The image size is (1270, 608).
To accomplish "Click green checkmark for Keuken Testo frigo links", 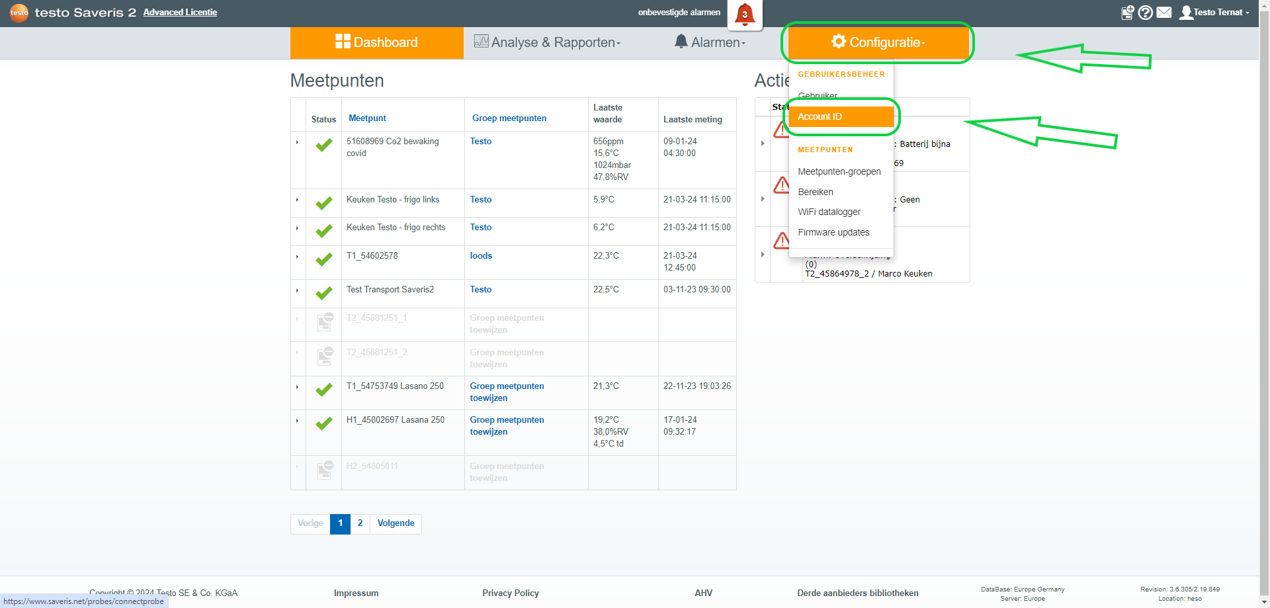I will pos(324,203).
